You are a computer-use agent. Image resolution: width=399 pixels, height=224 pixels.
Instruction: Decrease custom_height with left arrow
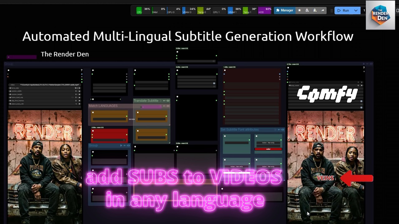pos(10,94)
